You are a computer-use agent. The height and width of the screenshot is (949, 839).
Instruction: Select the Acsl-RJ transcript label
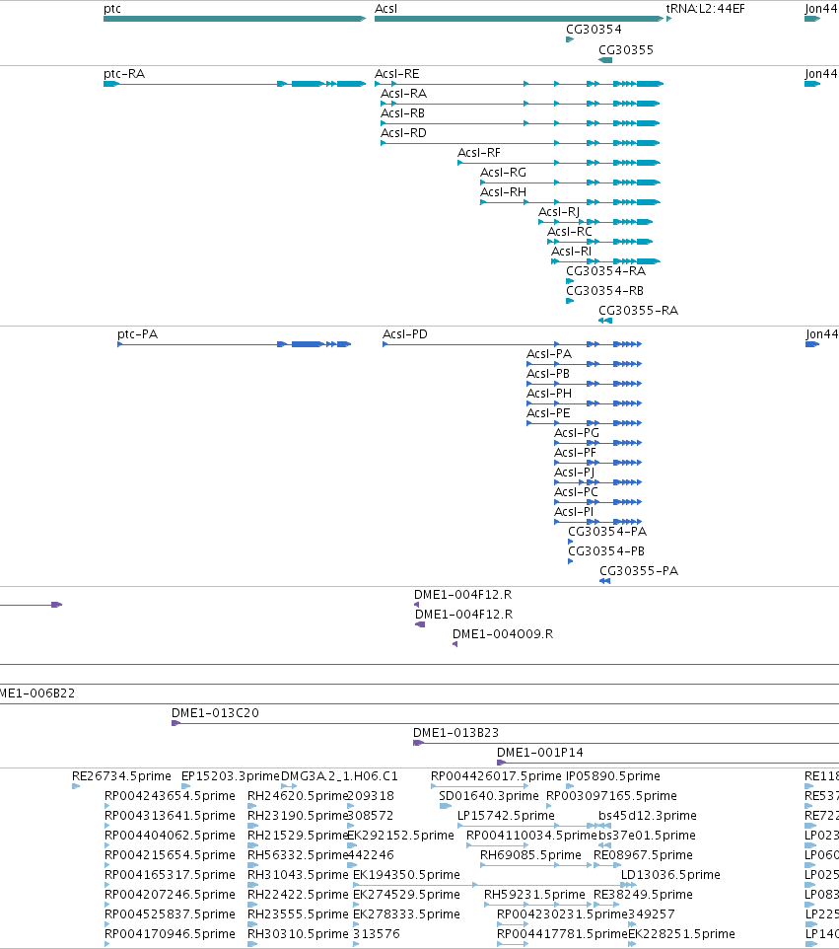pyautogui.click(x=559, y=212)
